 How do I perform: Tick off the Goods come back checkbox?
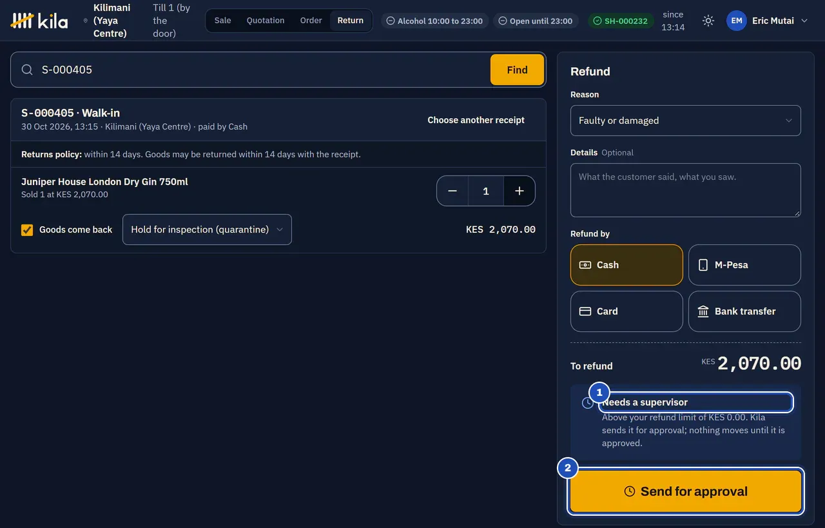tap(27, 230)
